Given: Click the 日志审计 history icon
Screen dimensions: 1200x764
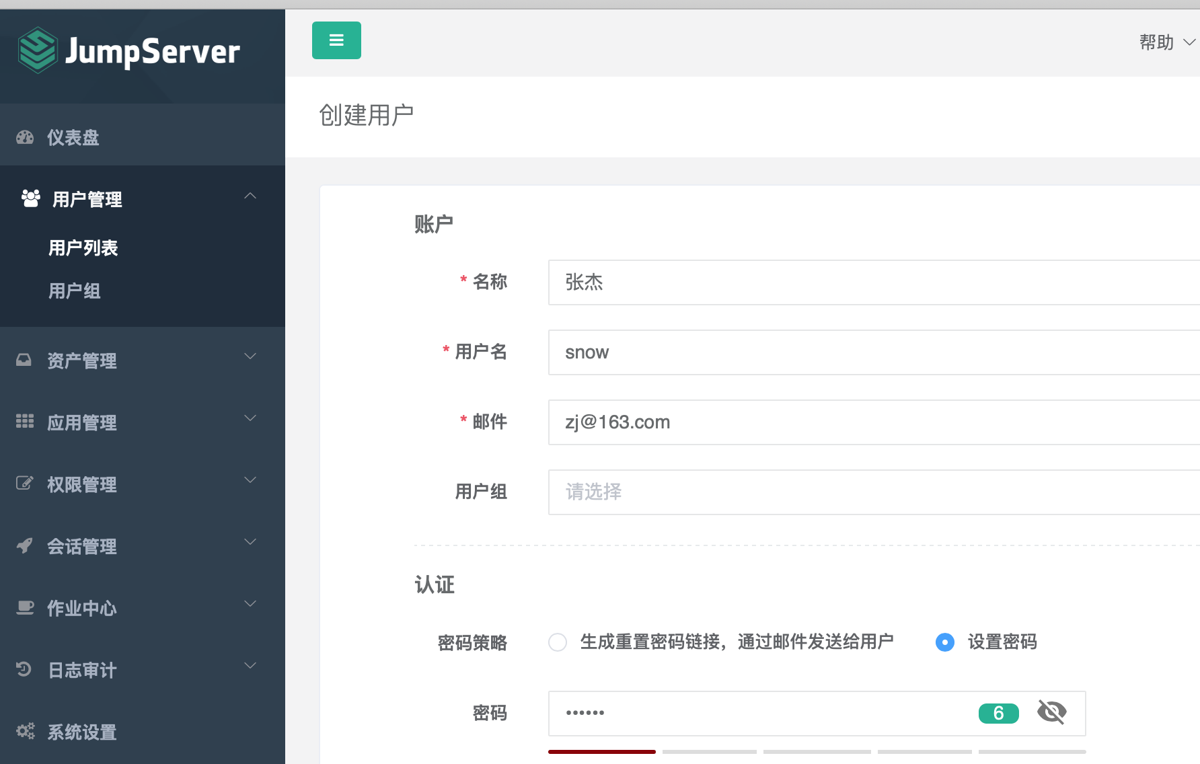Looking at the screenshot, I should (24, 669).
